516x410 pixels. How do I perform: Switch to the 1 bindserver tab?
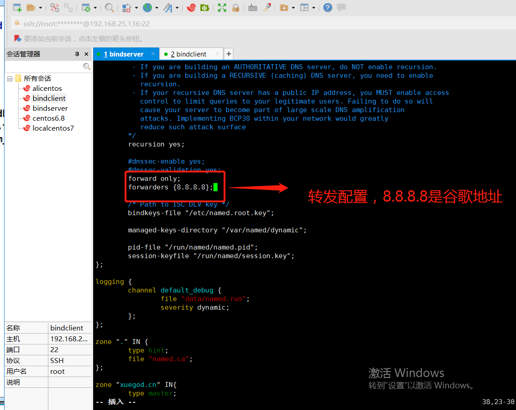point(123,54)
